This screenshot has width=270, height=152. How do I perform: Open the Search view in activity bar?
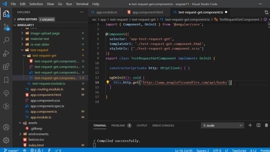[6, 40]
